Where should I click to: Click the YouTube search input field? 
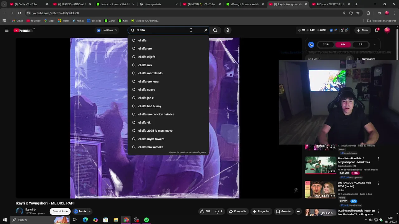pos(168,30)
